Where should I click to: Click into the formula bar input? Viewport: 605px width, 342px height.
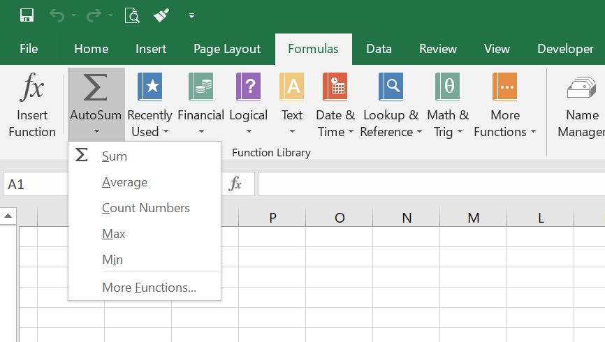[x=431, y=184]
